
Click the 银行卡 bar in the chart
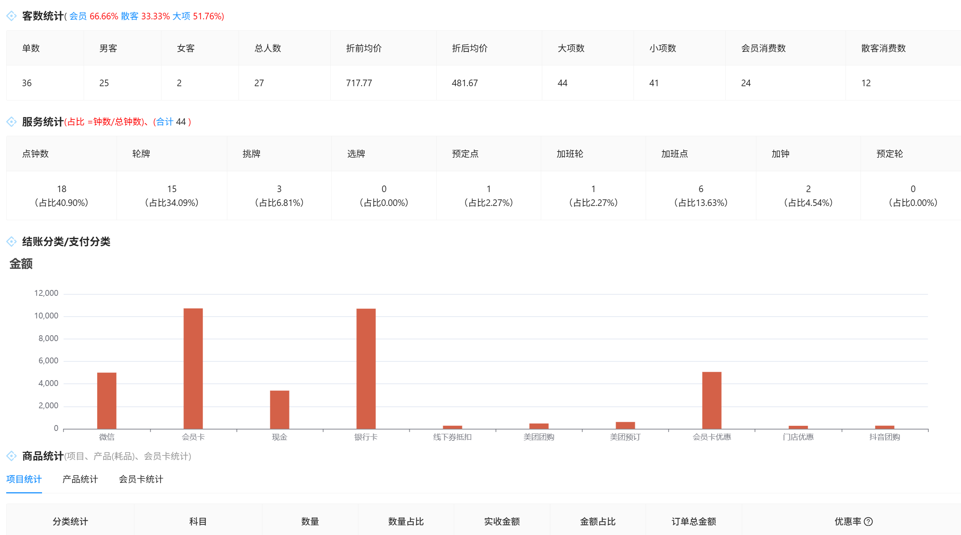366,368
